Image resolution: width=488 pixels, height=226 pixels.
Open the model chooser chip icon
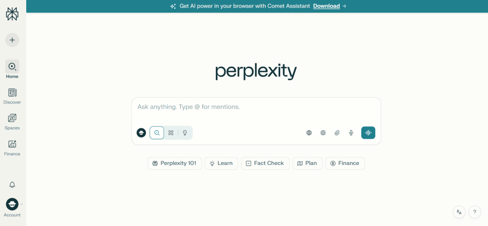(323, 133)
